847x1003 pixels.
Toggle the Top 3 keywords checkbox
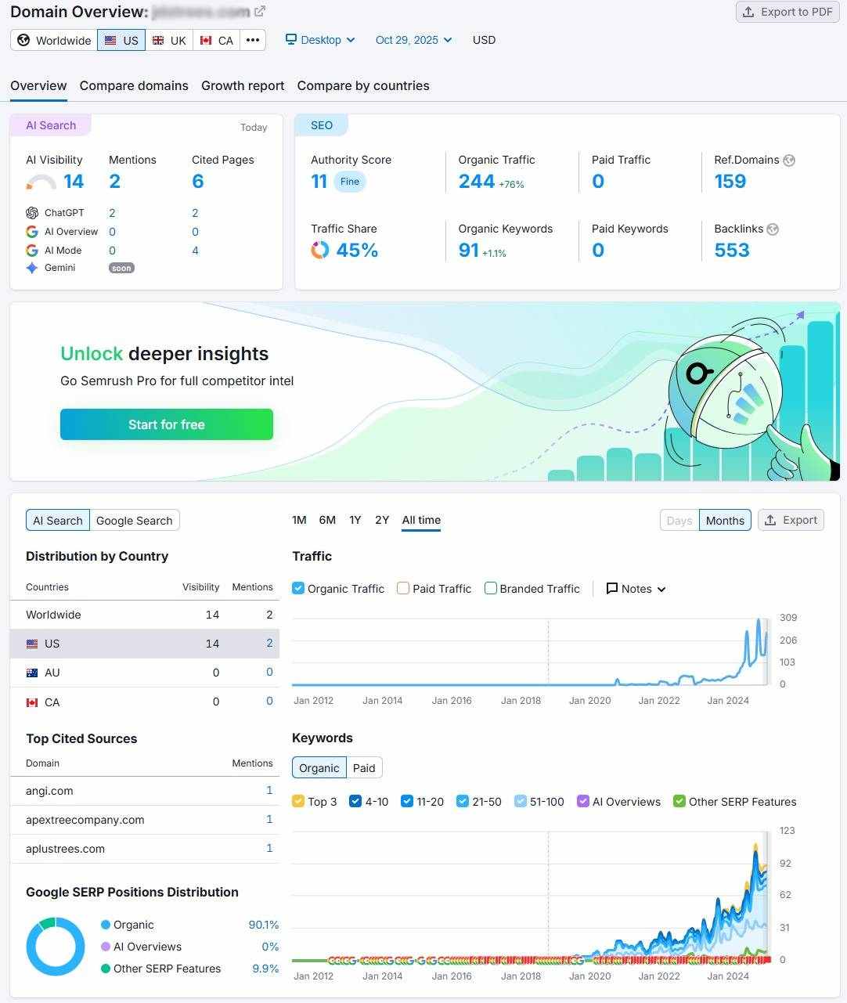298,801
